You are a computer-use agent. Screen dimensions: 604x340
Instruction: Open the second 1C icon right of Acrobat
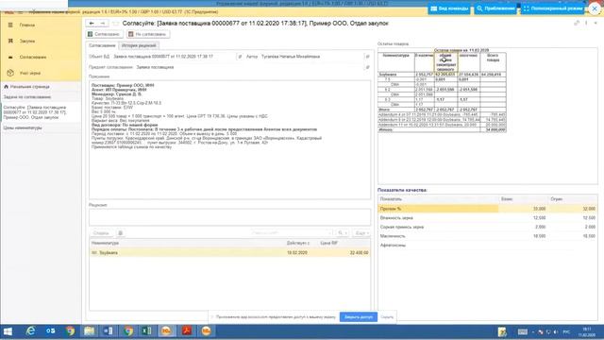(x=206, y=331)
